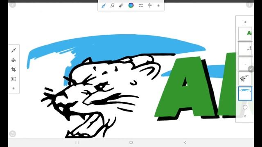Open the color wheel picker
262x147 pixels.
[131, 5]
